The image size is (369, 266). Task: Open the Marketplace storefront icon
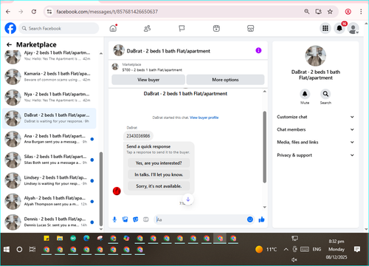250,29
